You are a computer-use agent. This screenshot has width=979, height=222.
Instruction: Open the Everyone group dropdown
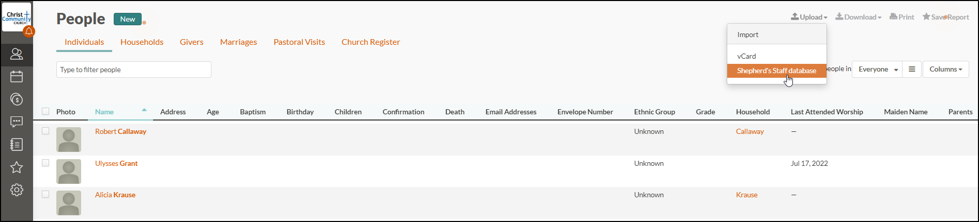(878, 69)
